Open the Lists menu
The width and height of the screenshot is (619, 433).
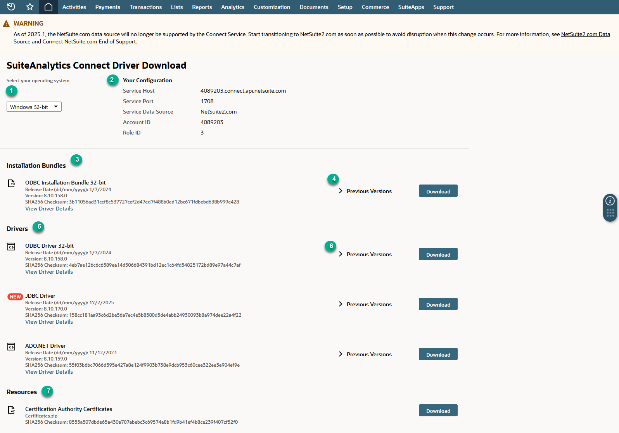(x=177, y=7)
